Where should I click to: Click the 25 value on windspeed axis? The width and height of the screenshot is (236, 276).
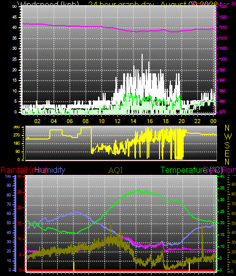click(x=14, y=59)
